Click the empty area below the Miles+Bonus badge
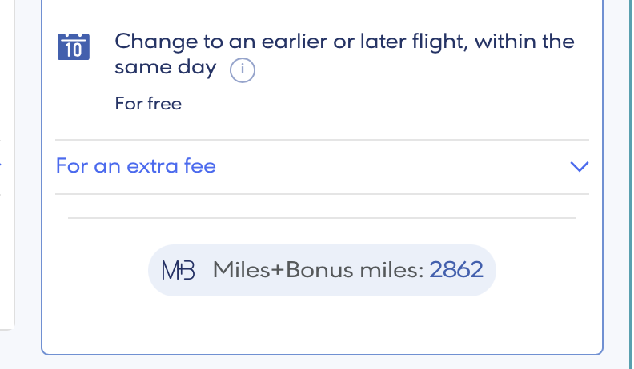The image size is (634, 369). [322, 323]
